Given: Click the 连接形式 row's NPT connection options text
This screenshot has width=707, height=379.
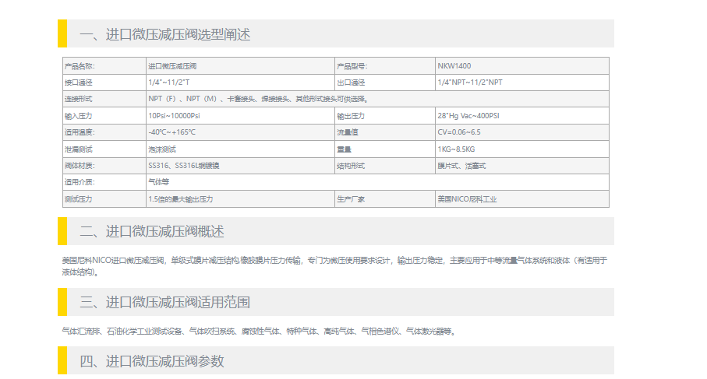Looking at the screenshot, I should (257, 99).
